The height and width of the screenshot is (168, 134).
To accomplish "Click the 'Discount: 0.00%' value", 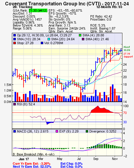I will coord(24,16).
